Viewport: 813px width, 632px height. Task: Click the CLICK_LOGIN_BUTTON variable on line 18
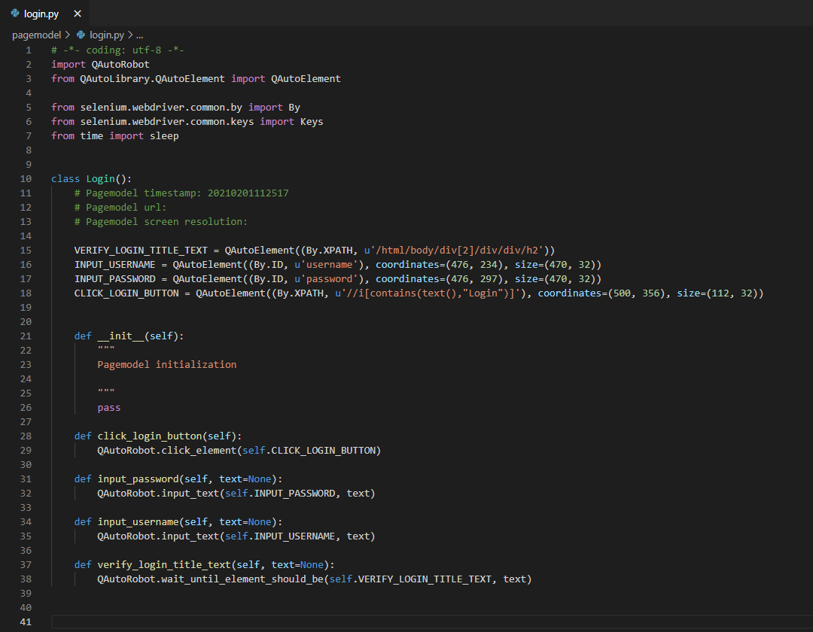coord(126,293)
